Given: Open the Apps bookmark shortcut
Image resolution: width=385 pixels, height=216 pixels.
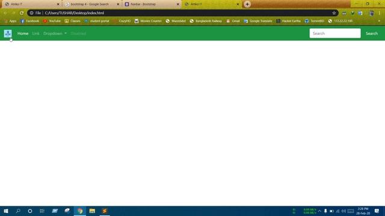Looking at the screenshot, I should (x=10, y=21).
